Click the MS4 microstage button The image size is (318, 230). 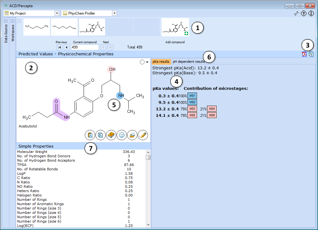[x=212, y=109]
